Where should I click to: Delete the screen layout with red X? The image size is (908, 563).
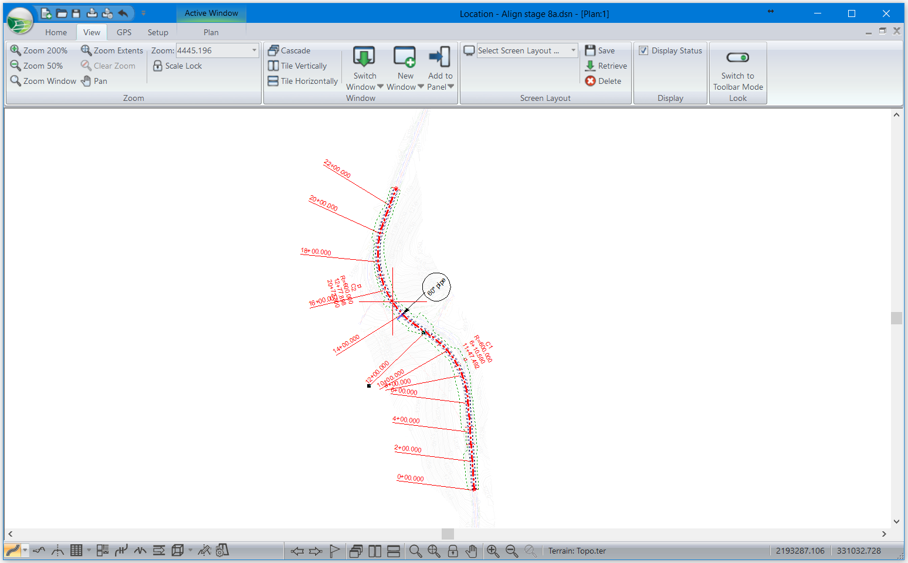pyautogui.click(x=591, y=81)
